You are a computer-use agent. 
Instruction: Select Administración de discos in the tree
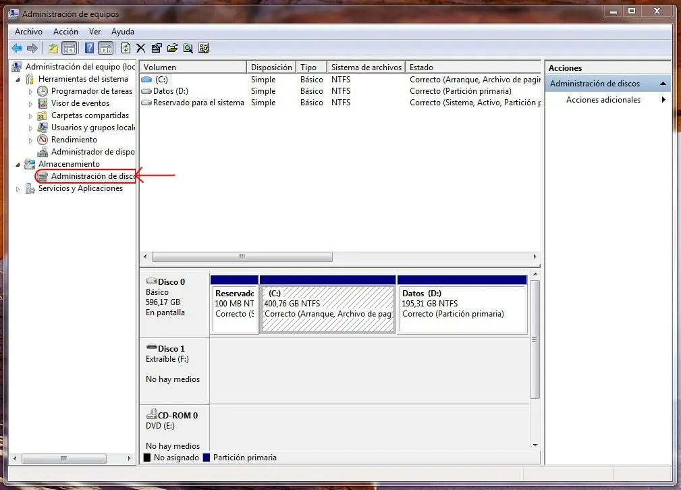pyautogui.click(x=93, y=176)
